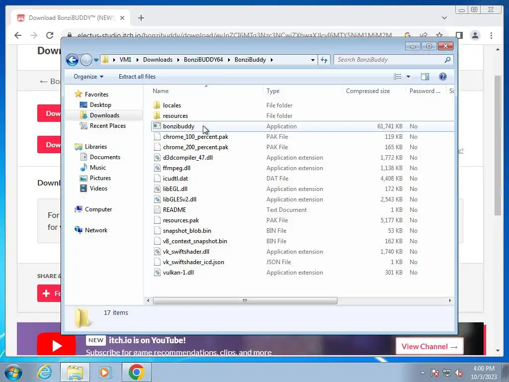Open Network in the navigation pane
Image resolution: width=509 pixels, height=382 pixels.
[96, 230]
